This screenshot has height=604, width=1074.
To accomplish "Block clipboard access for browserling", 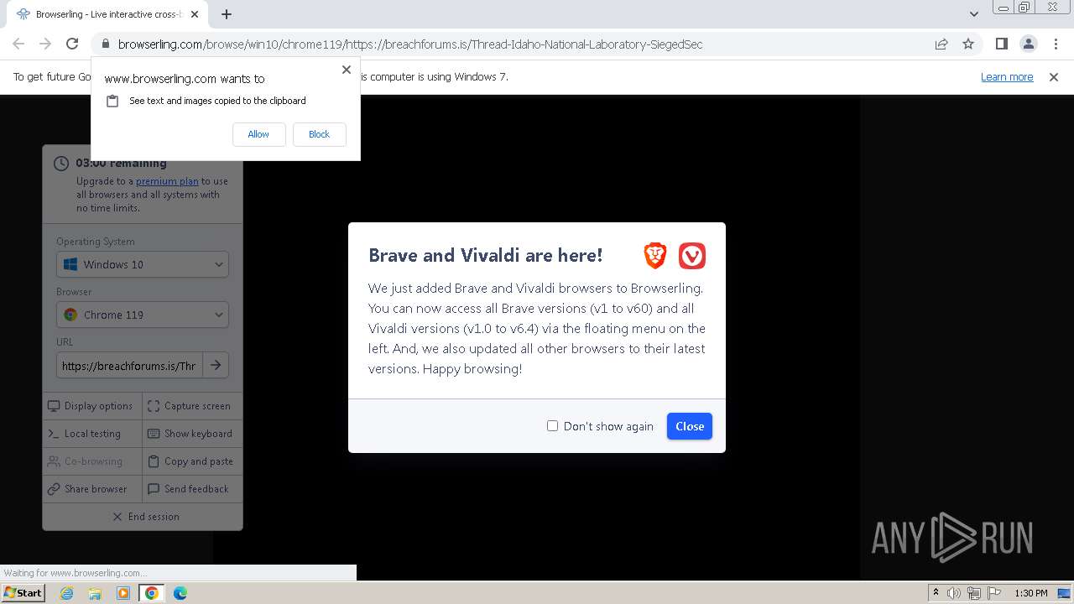I will pos(319,134).
